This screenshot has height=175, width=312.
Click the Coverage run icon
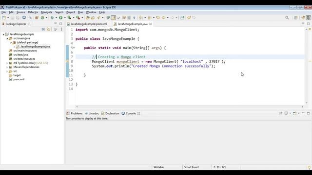pos(69,17)
